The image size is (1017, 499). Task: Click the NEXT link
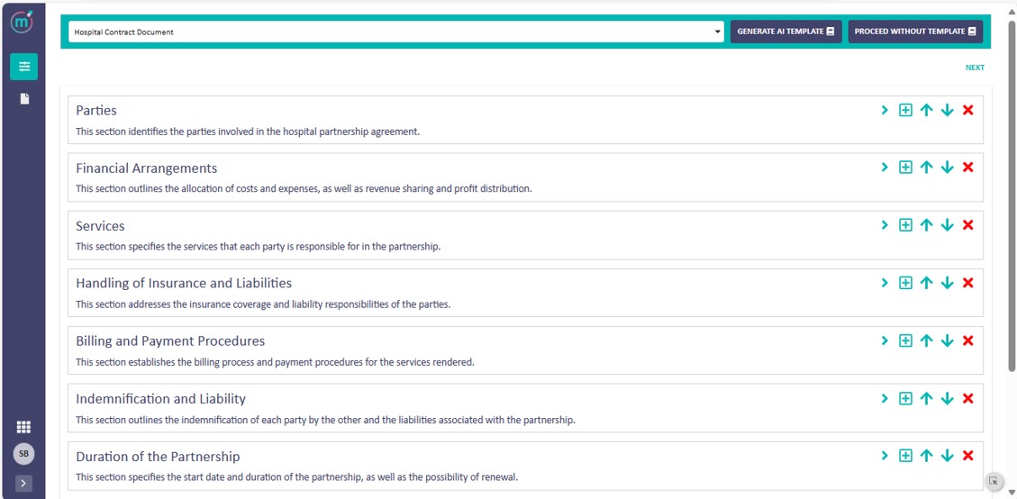point(975,68)
